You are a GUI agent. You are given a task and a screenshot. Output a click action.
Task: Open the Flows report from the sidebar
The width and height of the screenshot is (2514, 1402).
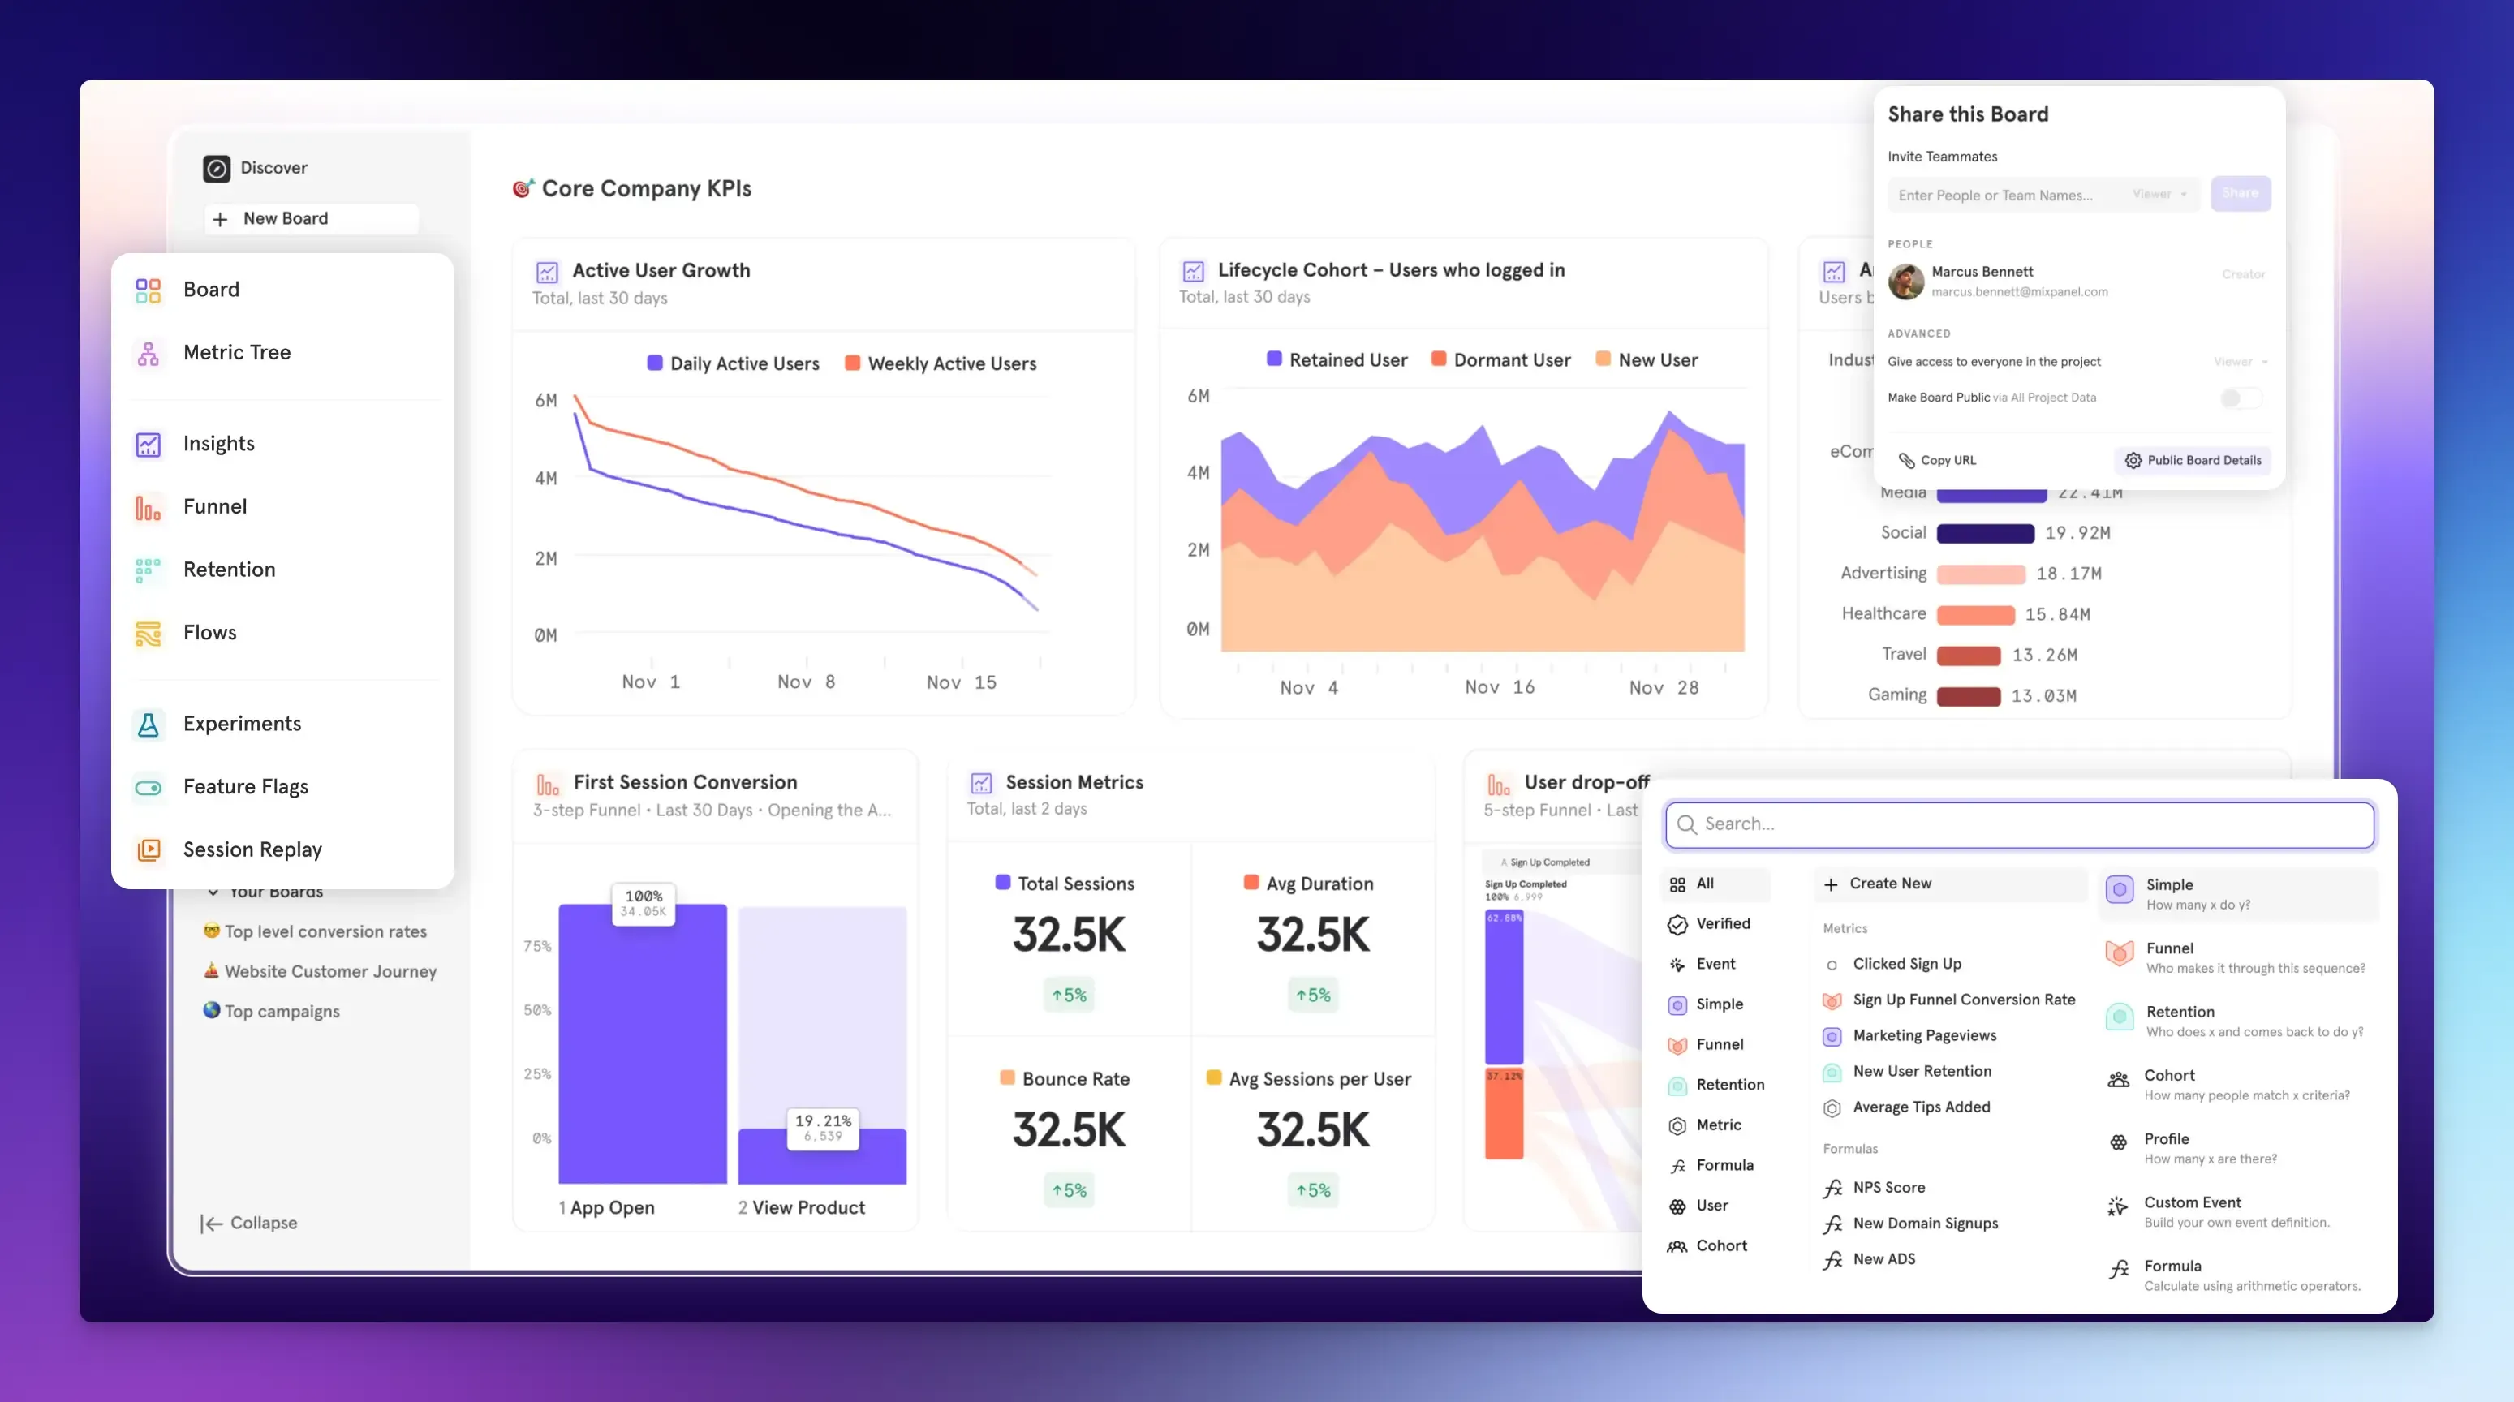(210, 632)
